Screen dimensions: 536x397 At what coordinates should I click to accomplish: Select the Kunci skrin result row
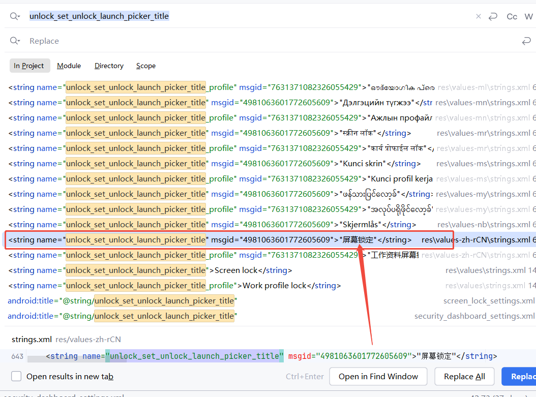pyautogui.click(x=270, y=164)
